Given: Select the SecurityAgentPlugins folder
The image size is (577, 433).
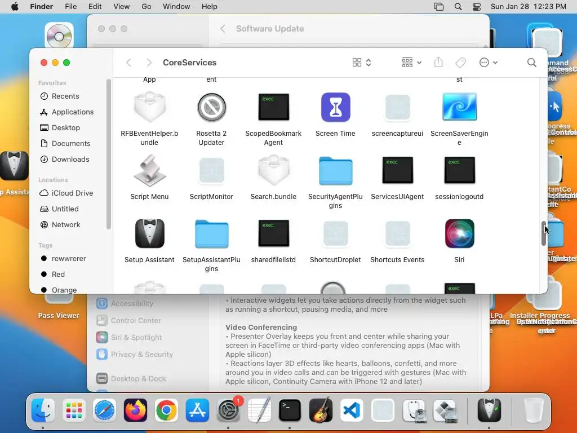Looking at the screenshot, I should (x=335, y=170).
